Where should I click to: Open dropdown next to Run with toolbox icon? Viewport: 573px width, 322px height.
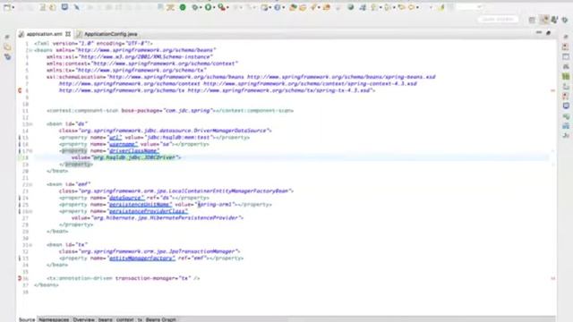(x=227, y=7)
